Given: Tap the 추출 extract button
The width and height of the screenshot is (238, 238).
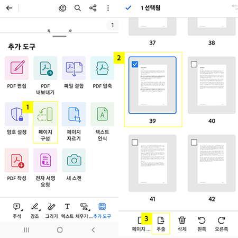Looking at the screenshot, I should (x=161, y=224).
